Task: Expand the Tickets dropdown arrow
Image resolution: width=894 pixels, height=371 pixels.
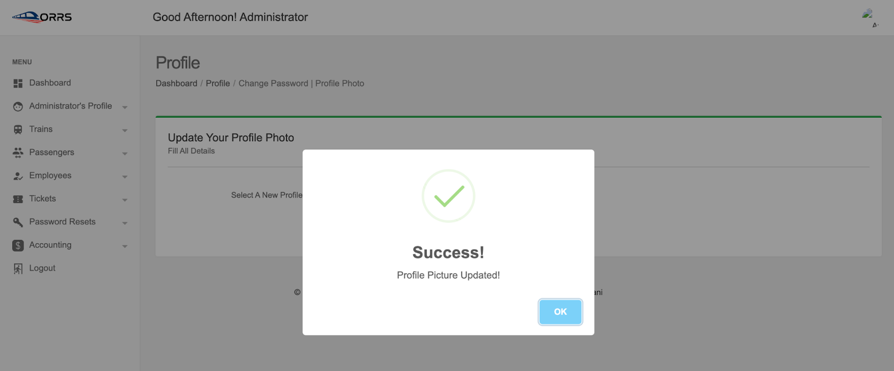Action: 125,200
